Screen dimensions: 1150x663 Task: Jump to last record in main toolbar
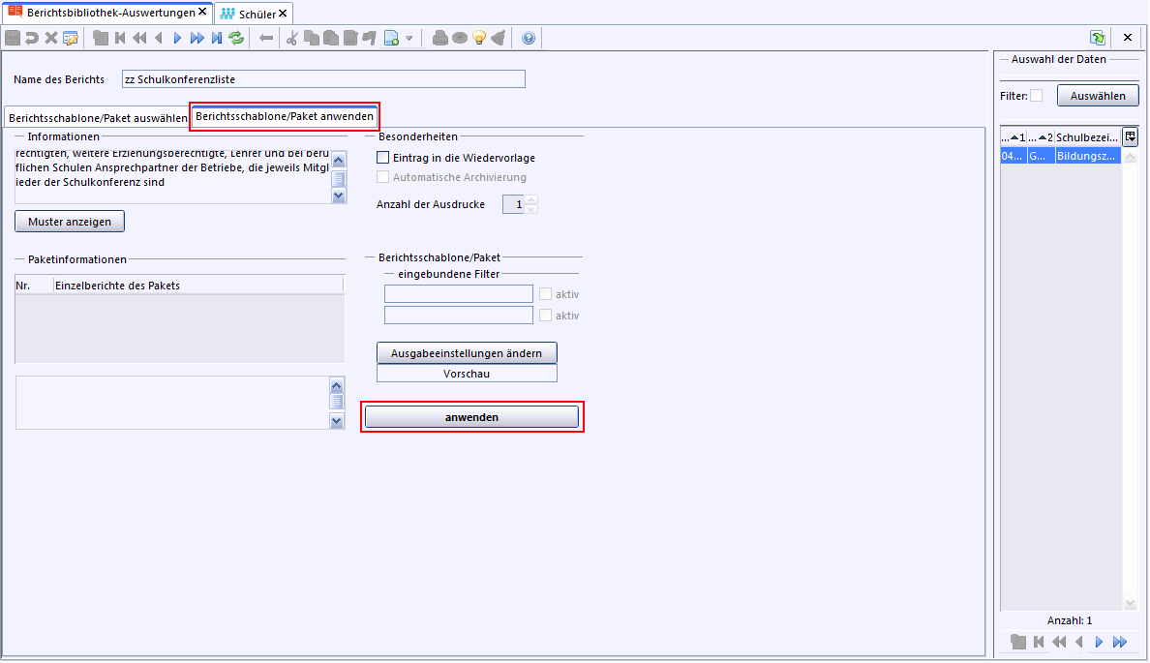click(216, 39)
